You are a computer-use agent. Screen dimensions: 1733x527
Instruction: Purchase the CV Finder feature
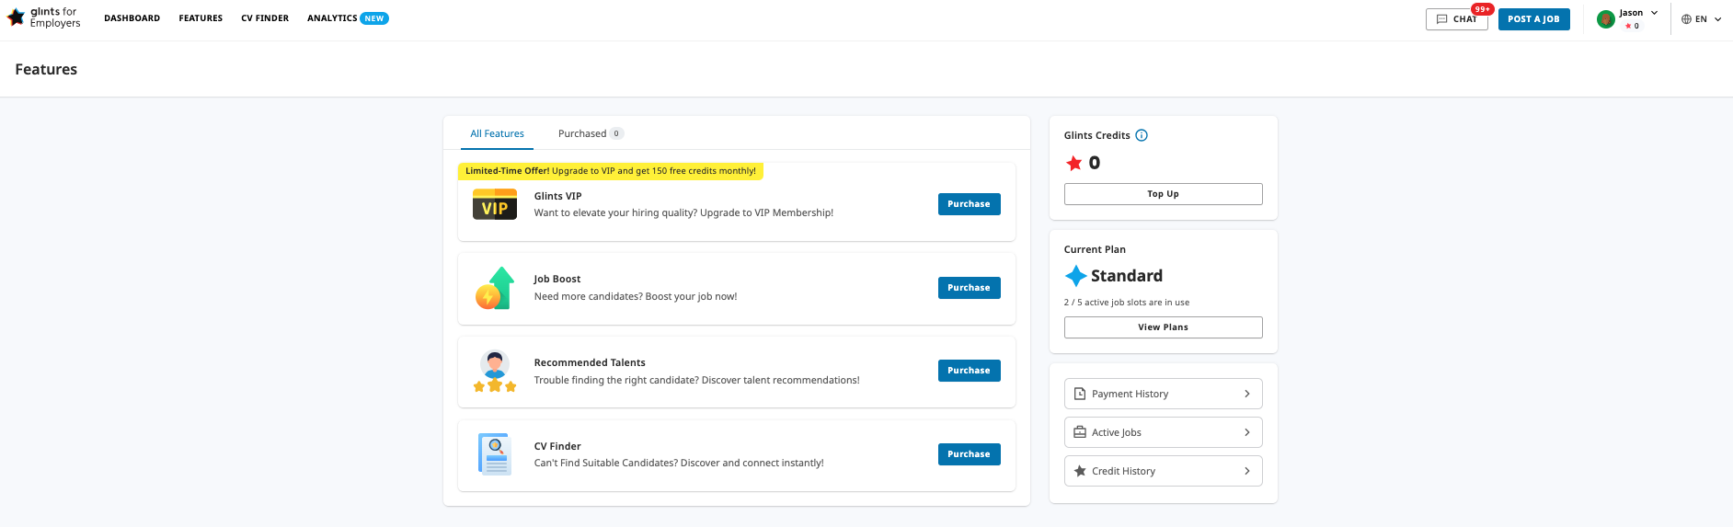click(969, 454)
